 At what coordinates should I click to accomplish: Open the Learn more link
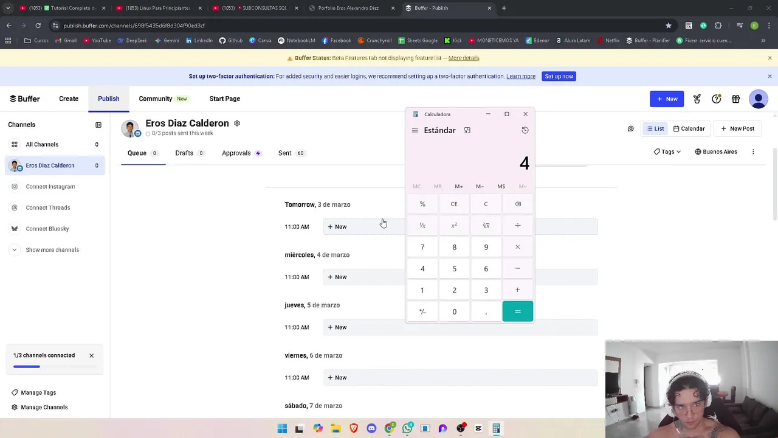521,76
